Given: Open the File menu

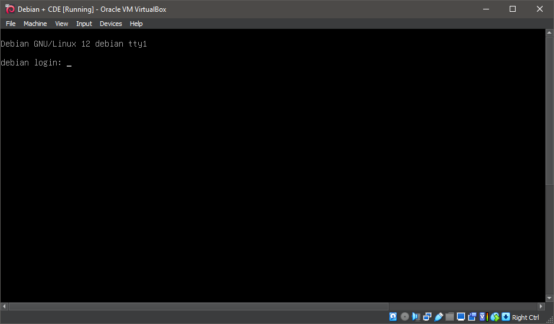Looking at the screenshot, I should point(11,24).
